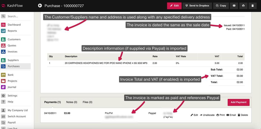The width and height of the screenshot is (261, 129).
Task: Click the envelope email icon in top toolbar
Action: pyautogui.click(x=234, y=6)
